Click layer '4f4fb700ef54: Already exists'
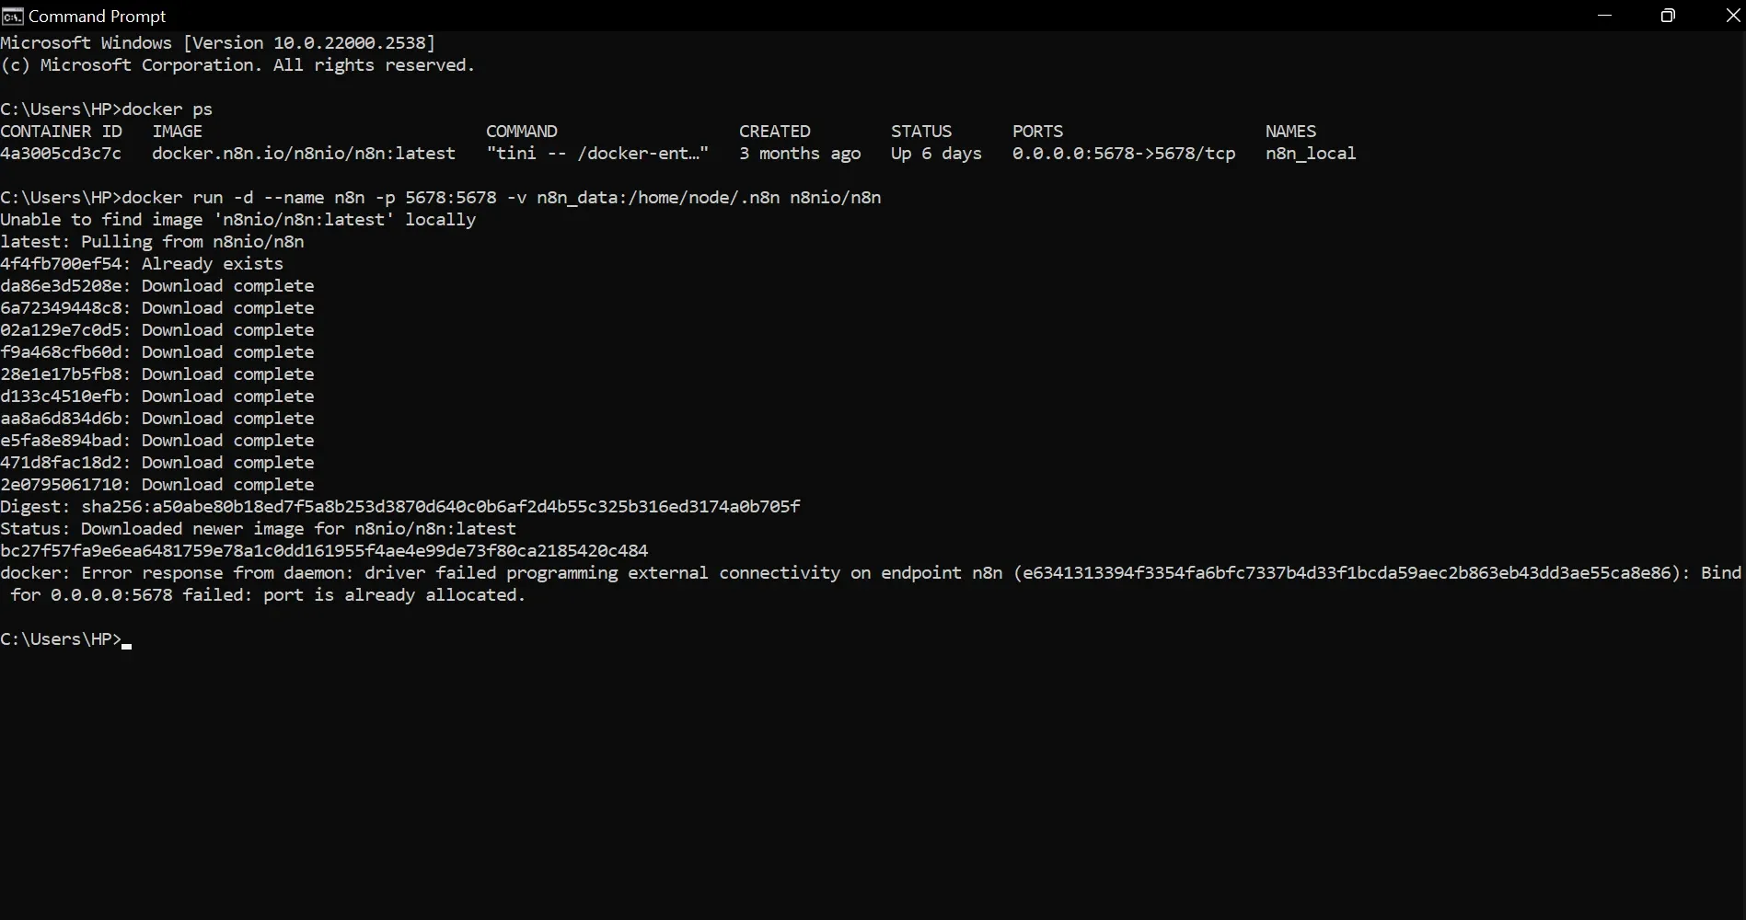This screenshot has width=1746, height=920. pos(142,264)
